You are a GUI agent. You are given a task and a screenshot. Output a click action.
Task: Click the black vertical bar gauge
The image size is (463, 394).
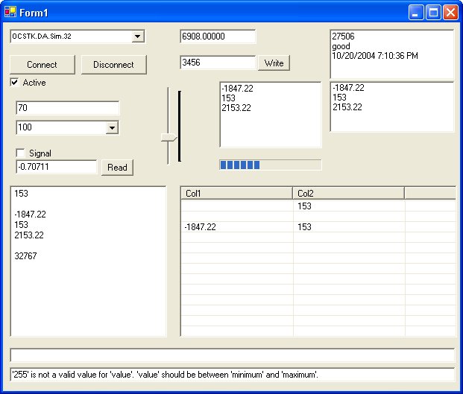click(179, 126)
